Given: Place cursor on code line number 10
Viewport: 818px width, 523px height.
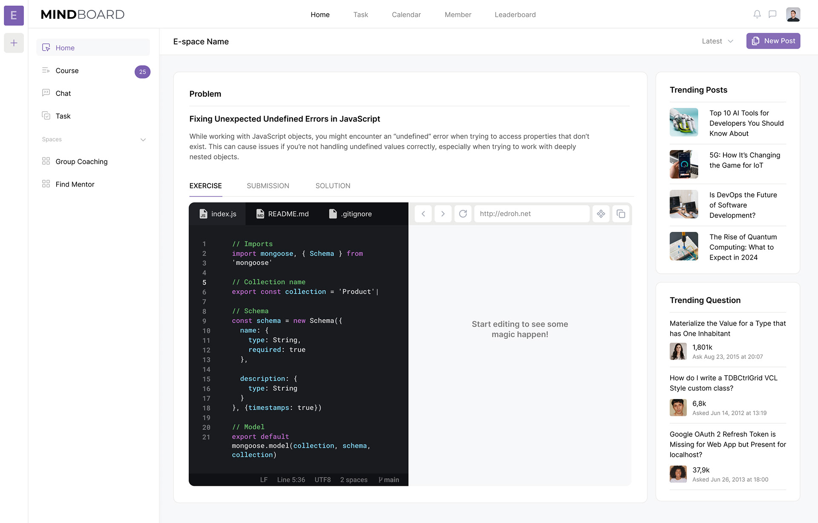Looking at the screenshot, I should pyautogui.click(x=206, y=331).
